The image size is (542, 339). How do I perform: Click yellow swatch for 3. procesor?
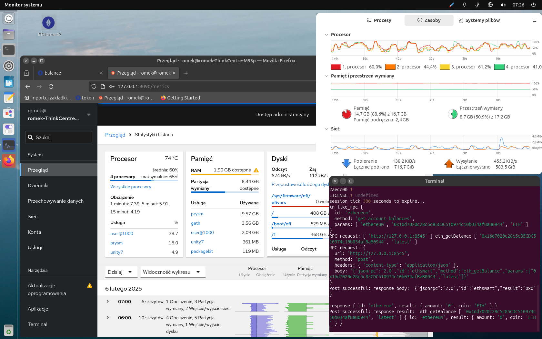tap(445, 67)
